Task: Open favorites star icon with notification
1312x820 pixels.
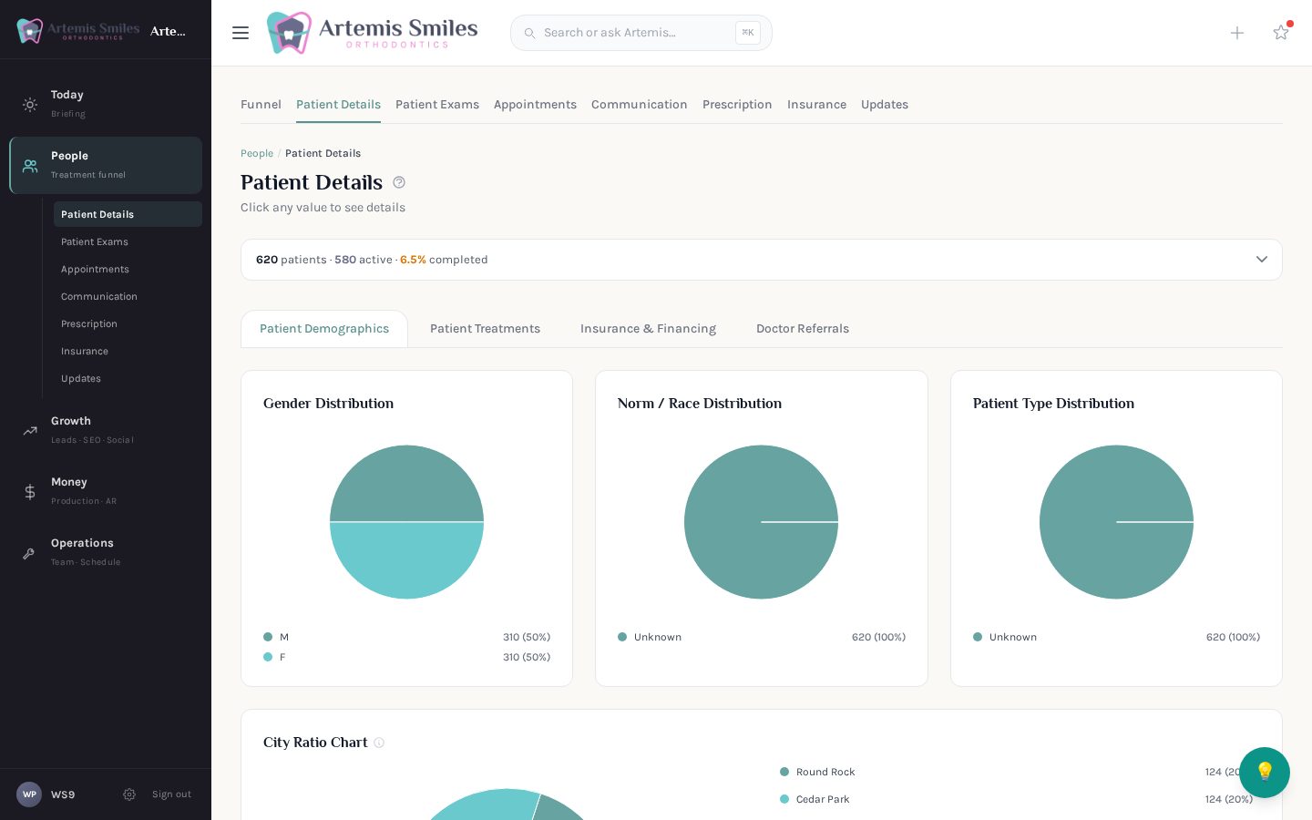Action: (1281, 32)
